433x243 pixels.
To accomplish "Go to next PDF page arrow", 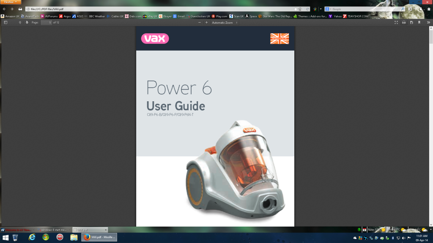I will [27, 23].
